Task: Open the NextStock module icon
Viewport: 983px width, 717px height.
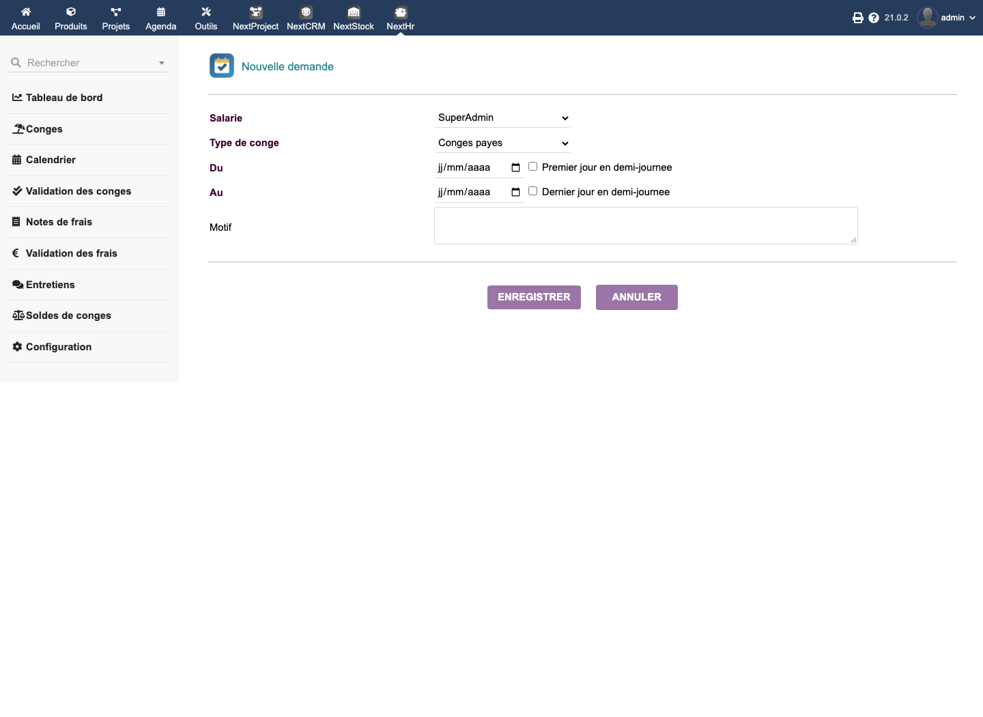Action: 354,12
